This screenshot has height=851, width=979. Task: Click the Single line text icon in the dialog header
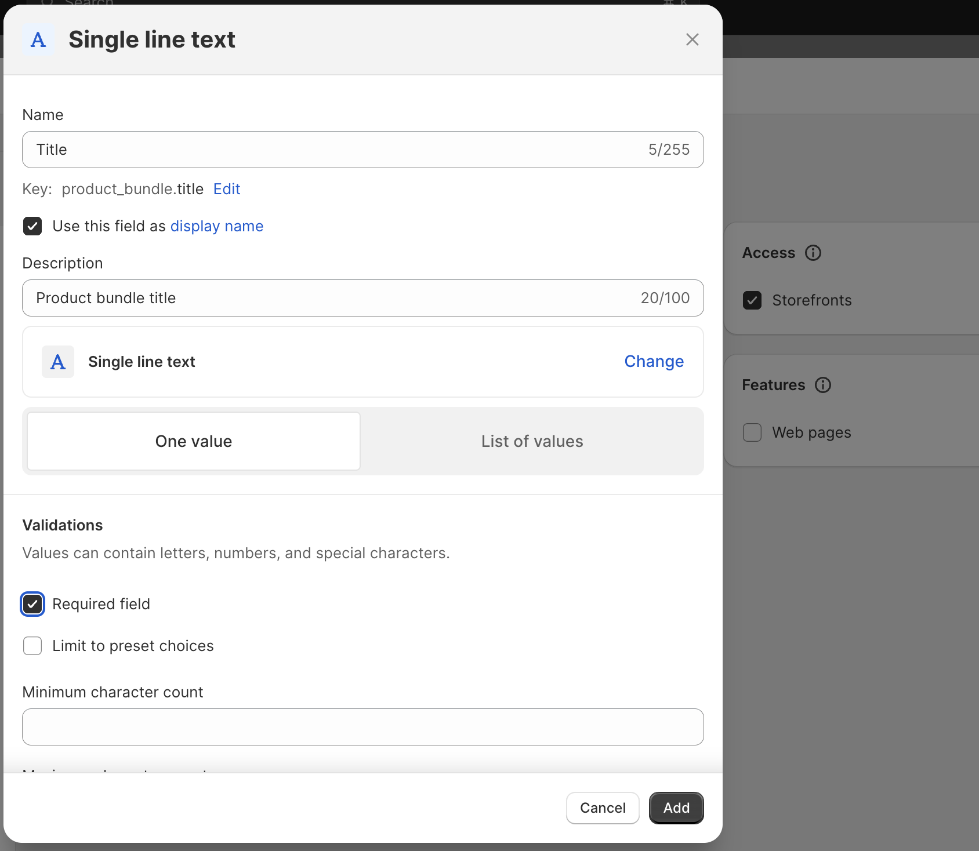[38, 39]
